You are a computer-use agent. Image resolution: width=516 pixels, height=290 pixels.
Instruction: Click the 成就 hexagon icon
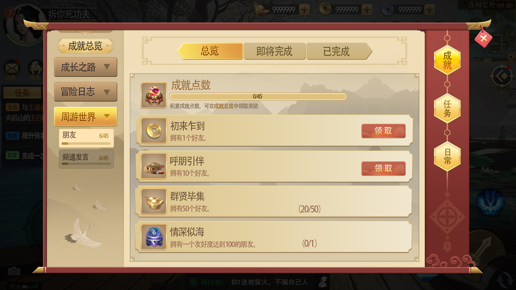click(x=447, y=60)
